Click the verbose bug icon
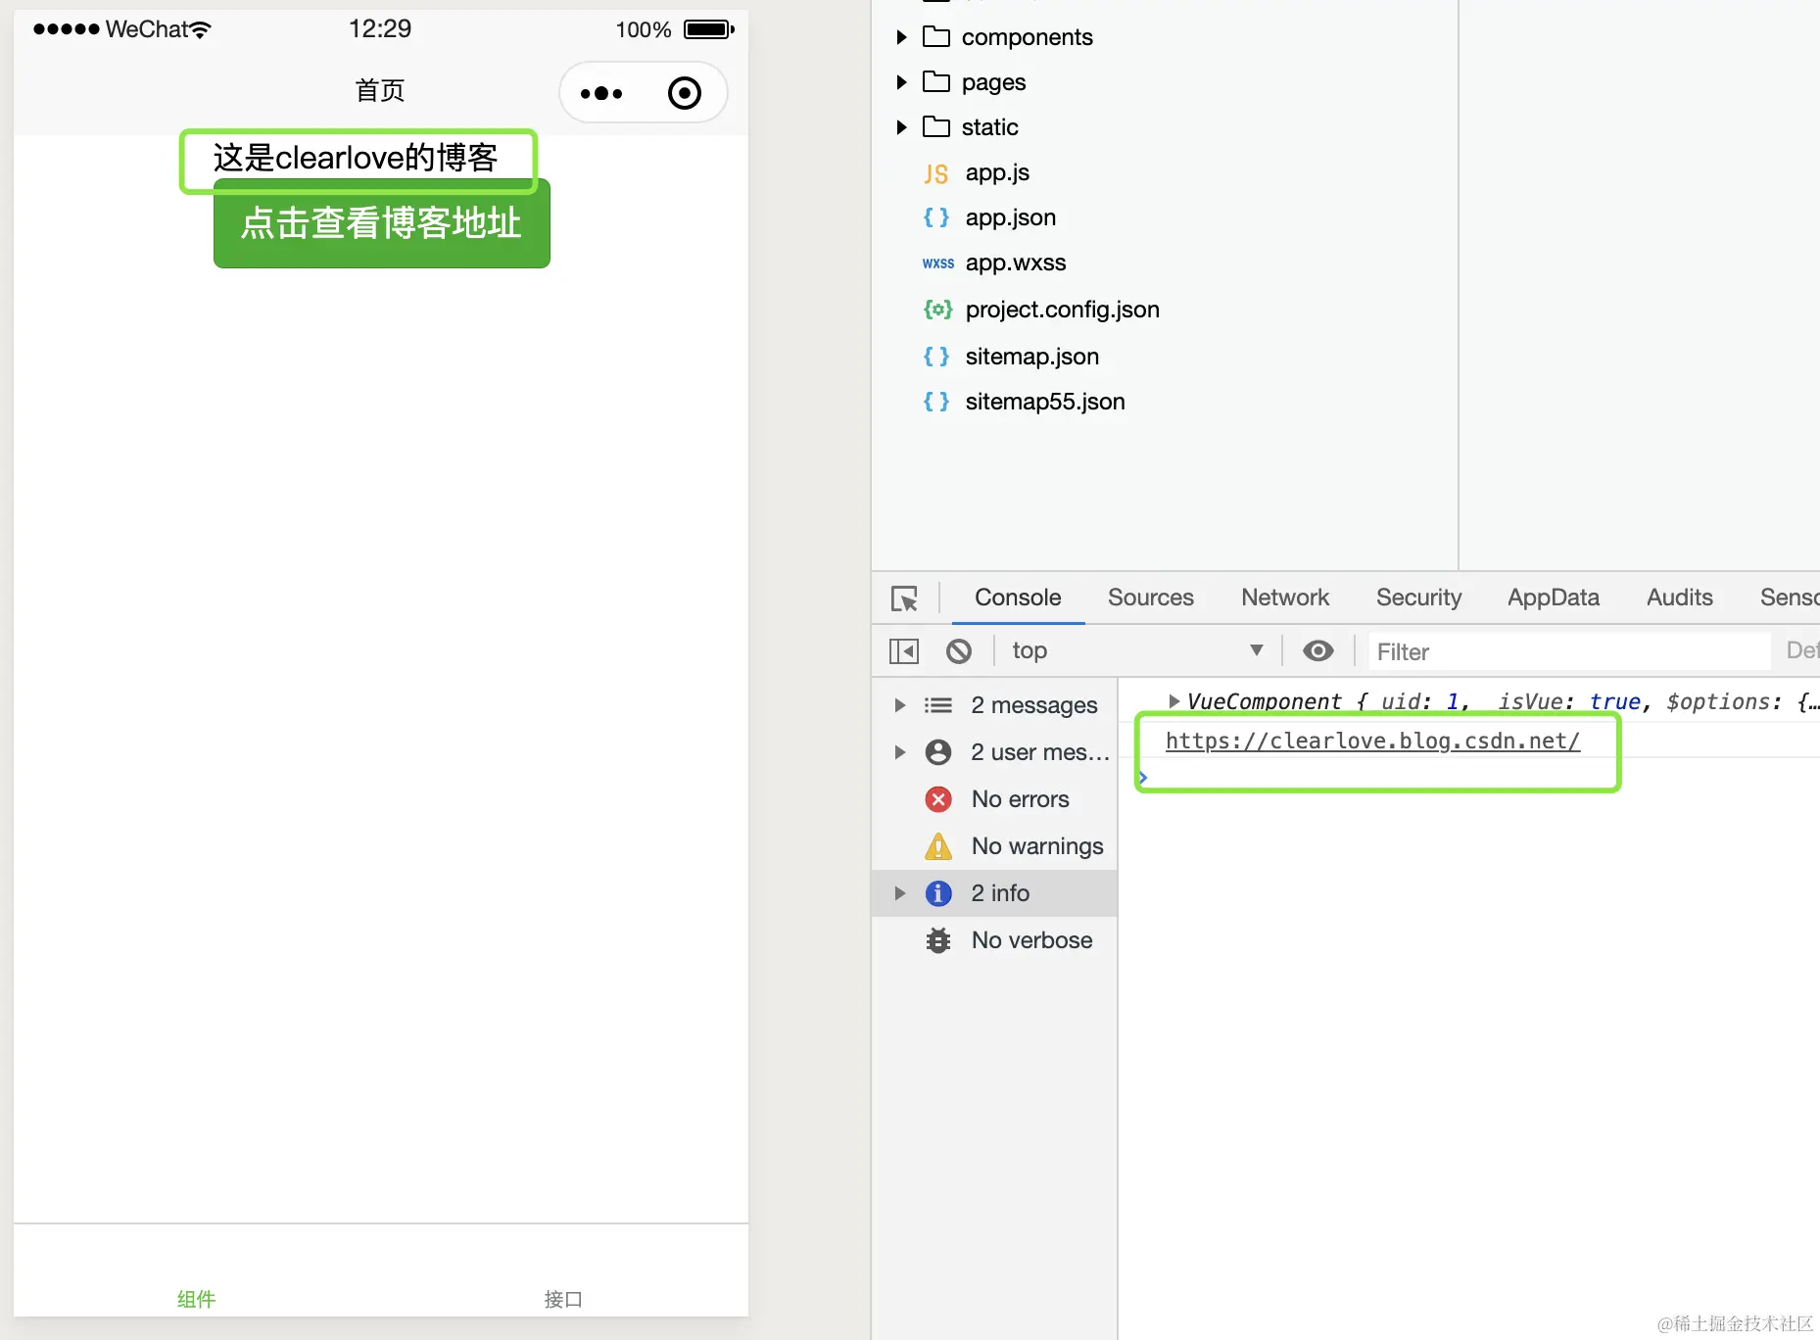This screenshot has width=1820, height=1340. 938,940
